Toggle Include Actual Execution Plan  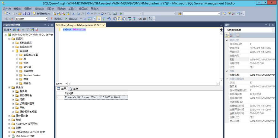pyautogui.click(x=105, y=19)
